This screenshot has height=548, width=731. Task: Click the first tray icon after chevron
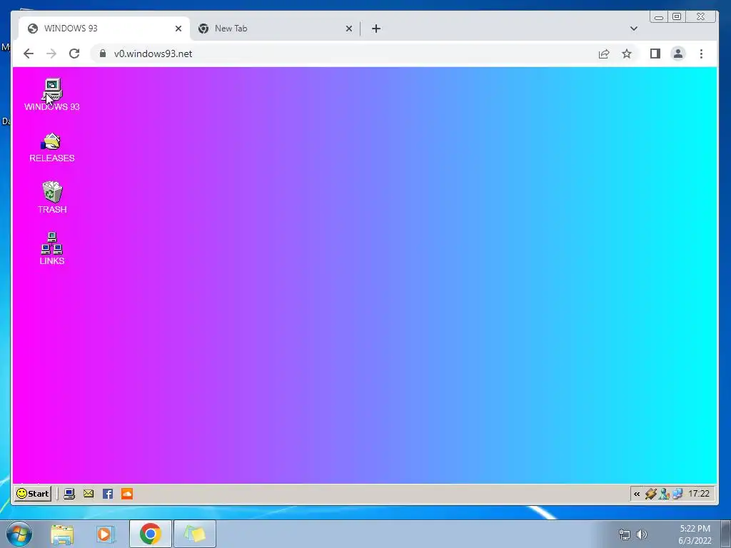click(651, 494)
